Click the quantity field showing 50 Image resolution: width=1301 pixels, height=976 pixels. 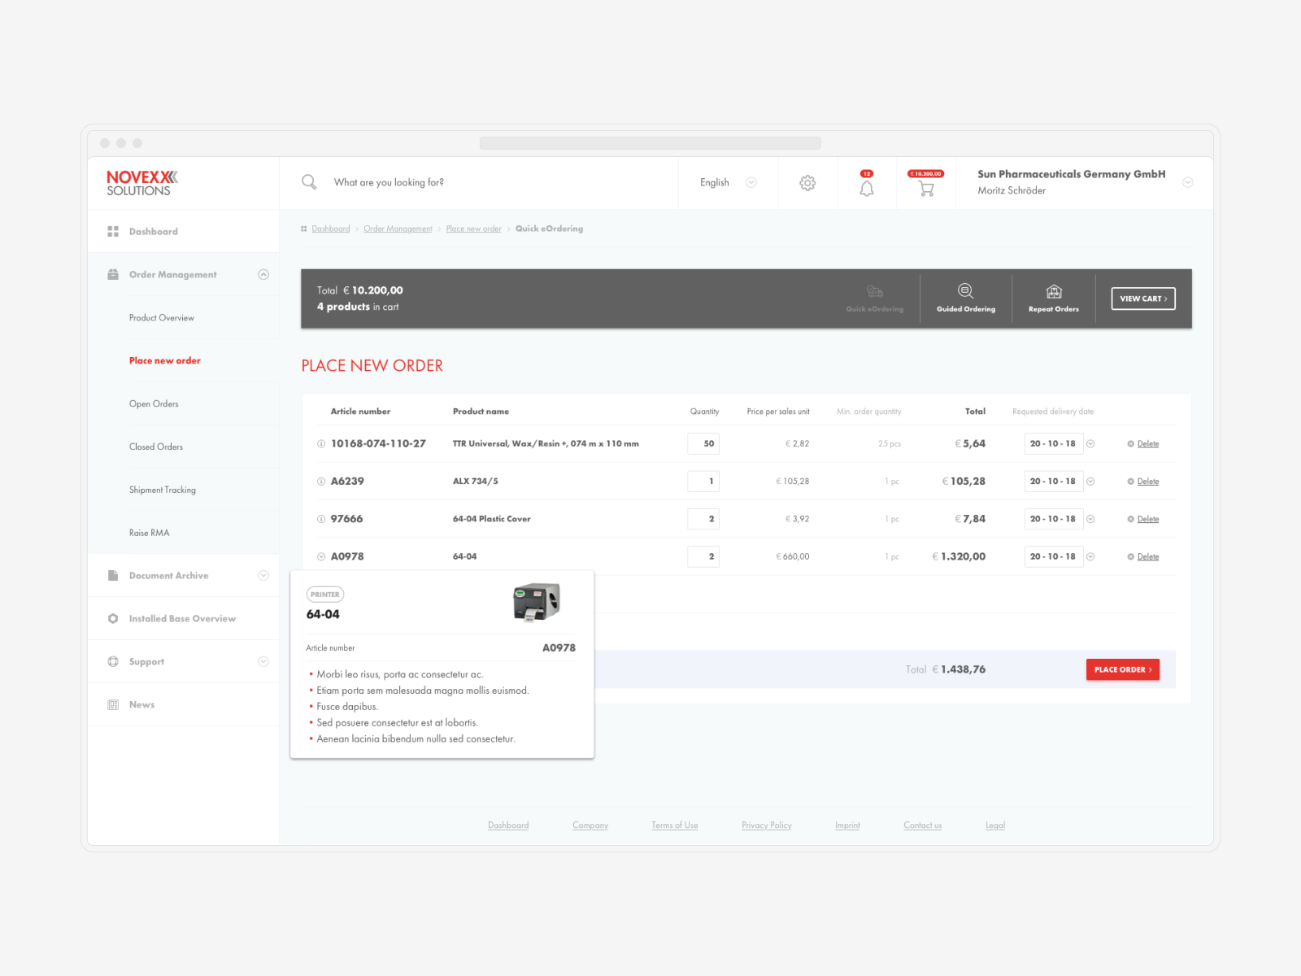point(703,443)
